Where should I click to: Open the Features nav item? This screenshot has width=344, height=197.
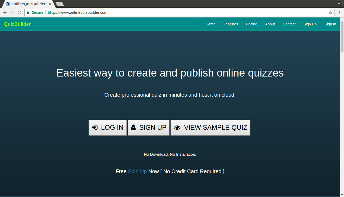tap(231, 24)
